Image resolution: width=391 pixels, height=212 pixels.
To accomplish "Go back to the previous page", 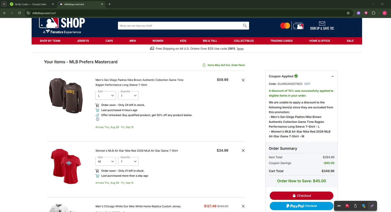I will (x=4, y=13).
